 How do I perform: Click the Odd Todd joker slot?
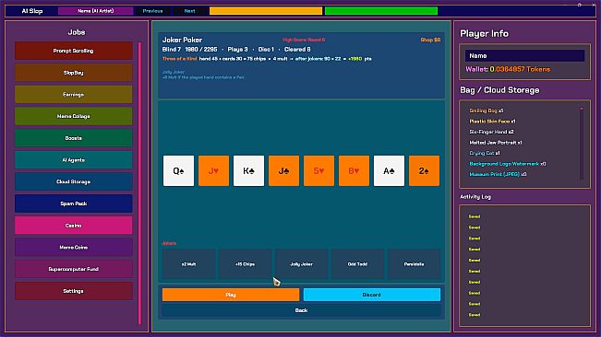[x=357, y=264]
